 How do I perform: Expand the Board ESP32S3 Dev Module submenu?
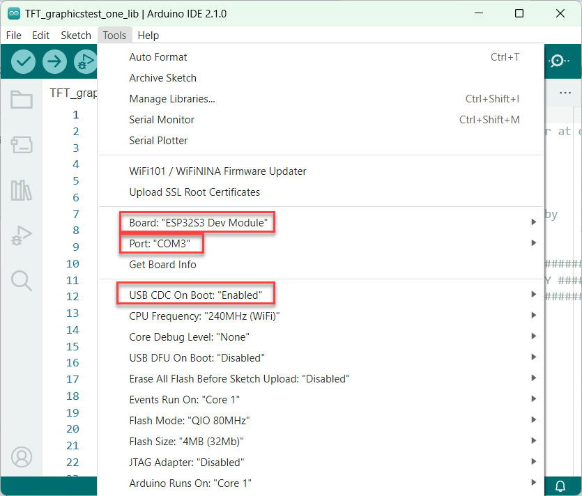point(321,223)
